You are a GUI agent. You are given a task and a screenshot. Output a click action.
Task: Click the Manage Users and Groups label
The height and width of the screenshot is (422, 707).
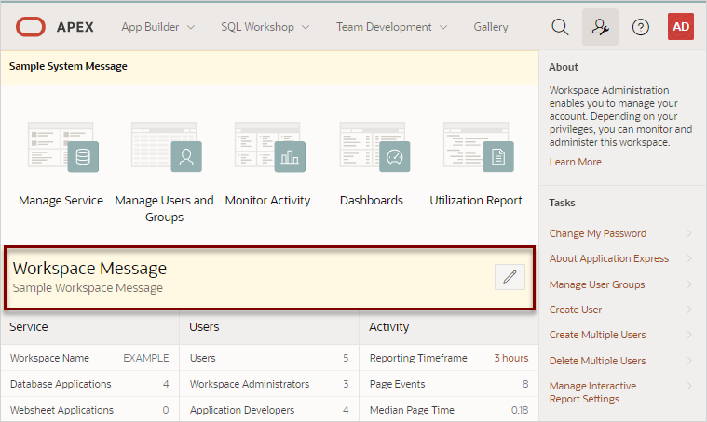click(x=164, y=209)
